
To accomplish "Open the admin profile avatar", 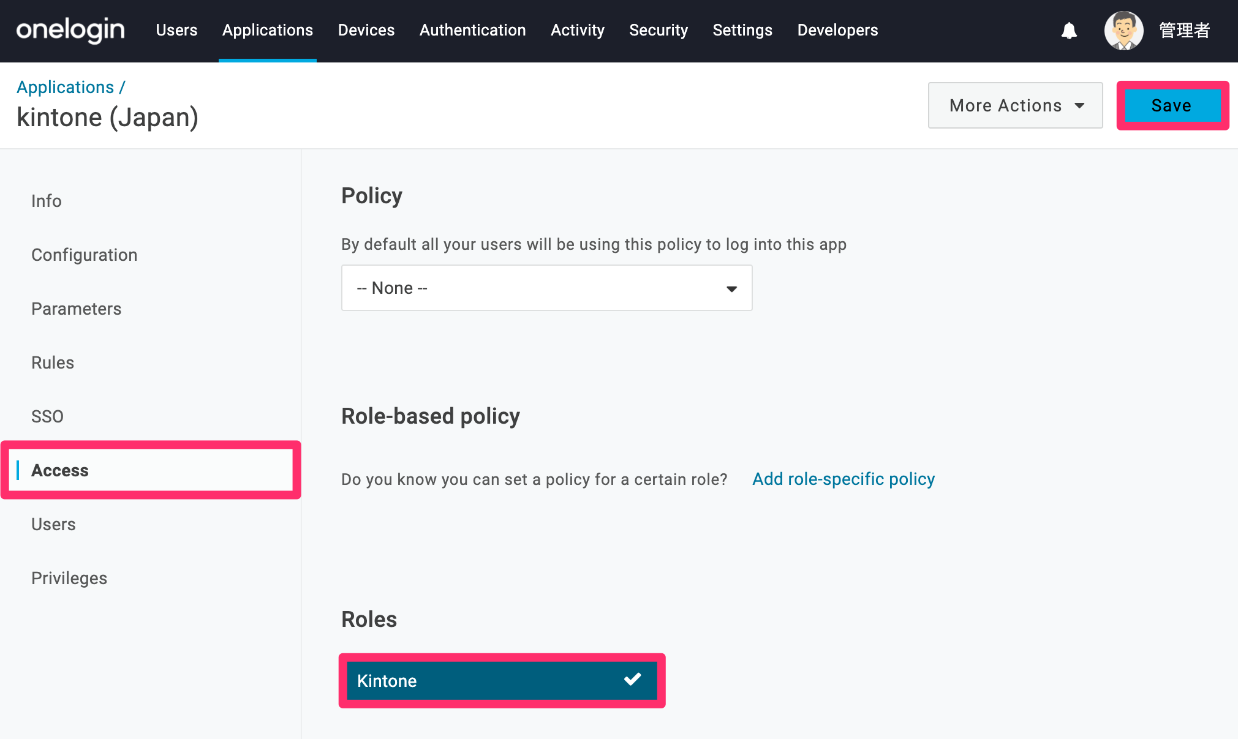I will click(1123, 31).
